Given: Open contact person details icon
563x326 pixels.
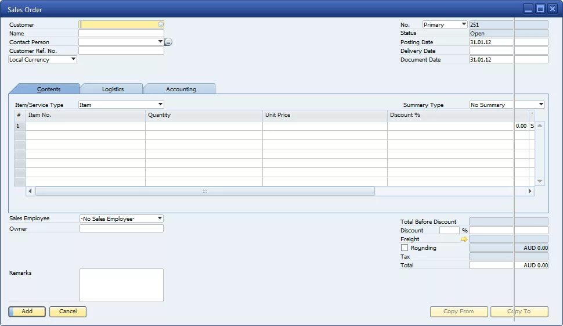Looking at the screenshot, I should click(x=168, y=42).
